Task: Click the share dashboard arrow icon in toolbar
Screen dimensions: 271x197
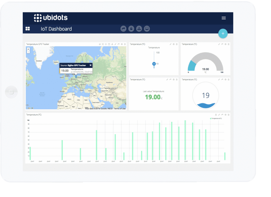Action: pos(123,29)
